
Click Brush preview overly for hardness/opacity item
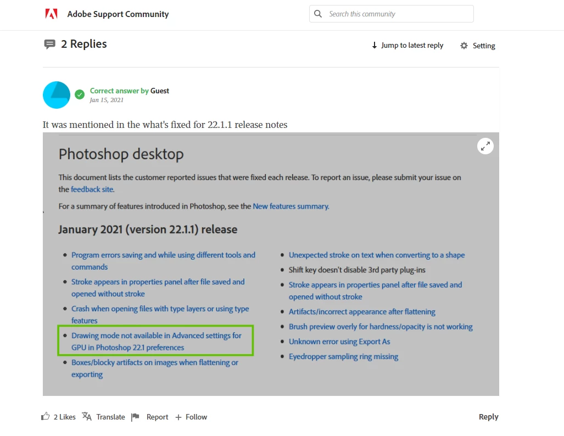pyautogui.click(x=381, y=327)
